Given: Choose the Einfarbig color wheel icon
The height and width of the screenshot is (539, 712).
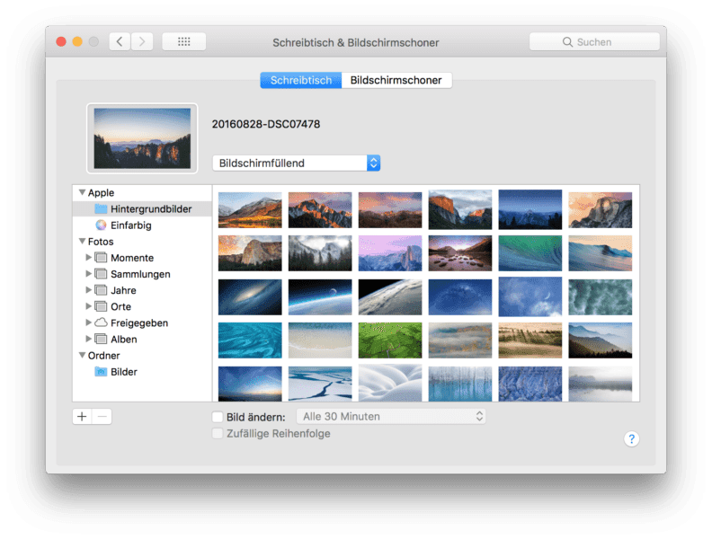Looking at the screenshot, I should coord(101,225).
